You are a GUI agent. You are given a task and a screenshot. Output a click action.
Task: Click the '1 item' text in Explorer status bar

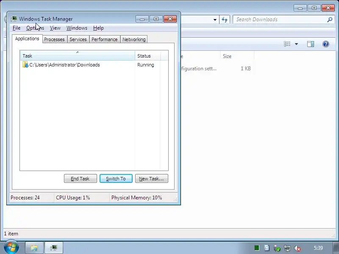(11, 234)
